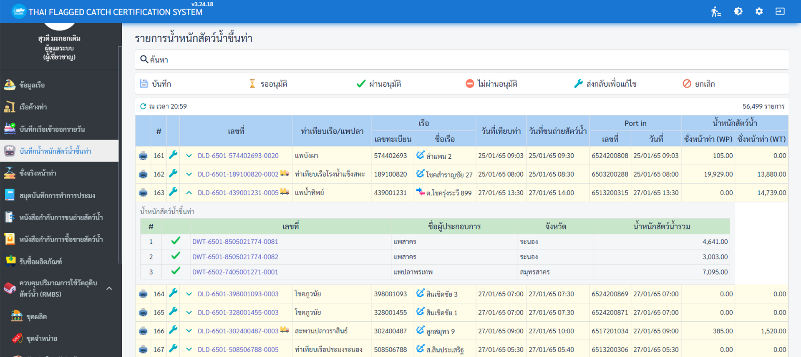Filter by ไม่ผ่านอนุมัติ status
The image size is (801, 357).
click(491, 84)
